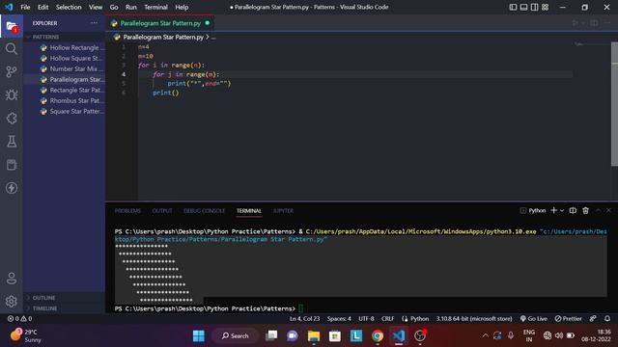Open the Extensions view

tap(12, 118)
